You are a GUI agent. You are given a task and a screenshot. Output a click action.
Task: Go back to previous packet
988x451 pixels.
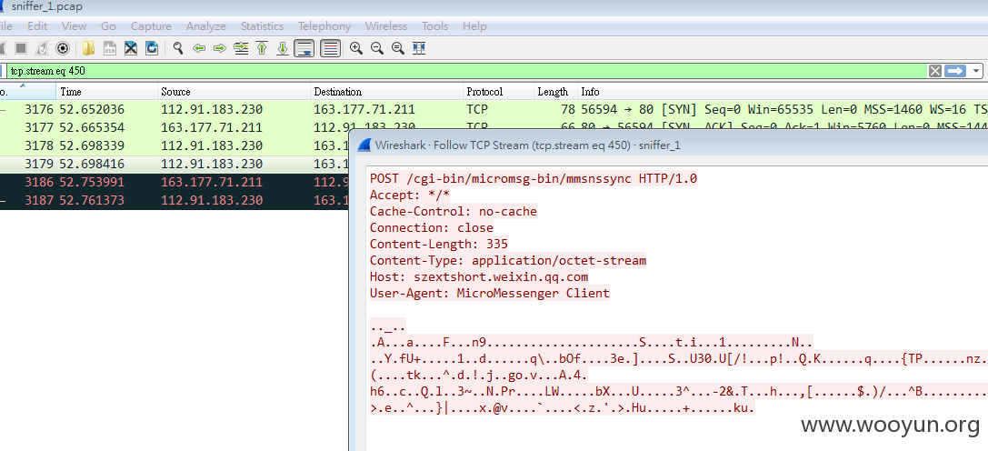tap(199, 48)
